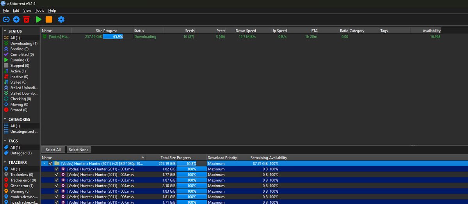Select Other error (1) tracker filter
The height and width of the screenshot is (204, 468).
(x=21, y=186)
